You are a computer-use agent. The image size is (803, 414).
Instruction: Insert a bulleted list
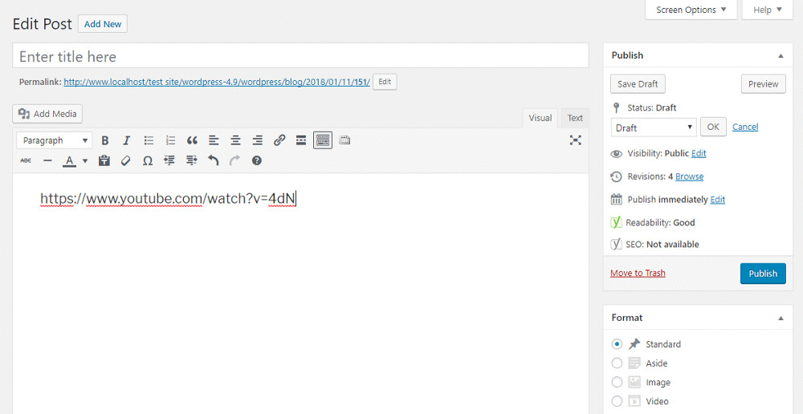tap(149, 140)
